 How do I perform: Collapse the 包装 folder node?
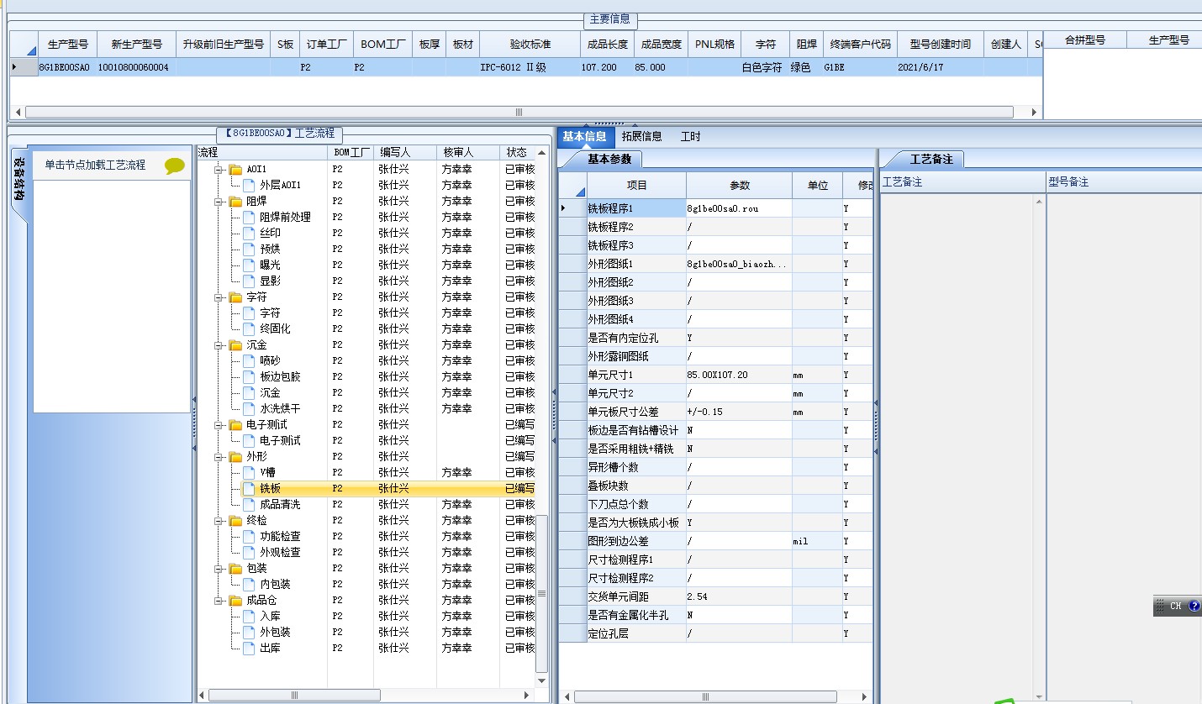219,568
